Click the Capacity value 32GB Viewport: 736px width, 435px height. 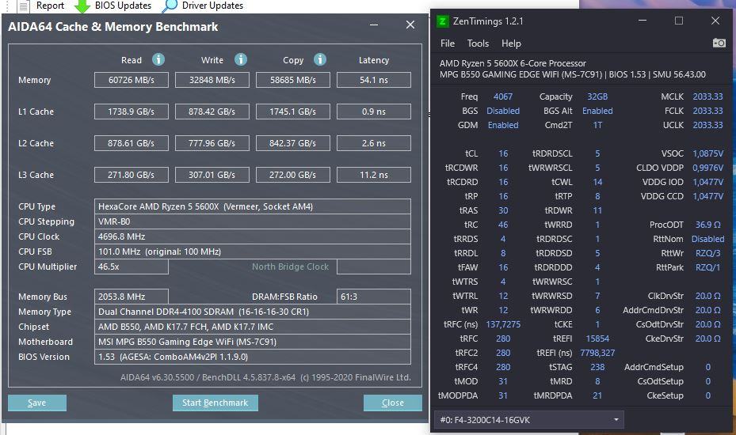tap(597, 96)
